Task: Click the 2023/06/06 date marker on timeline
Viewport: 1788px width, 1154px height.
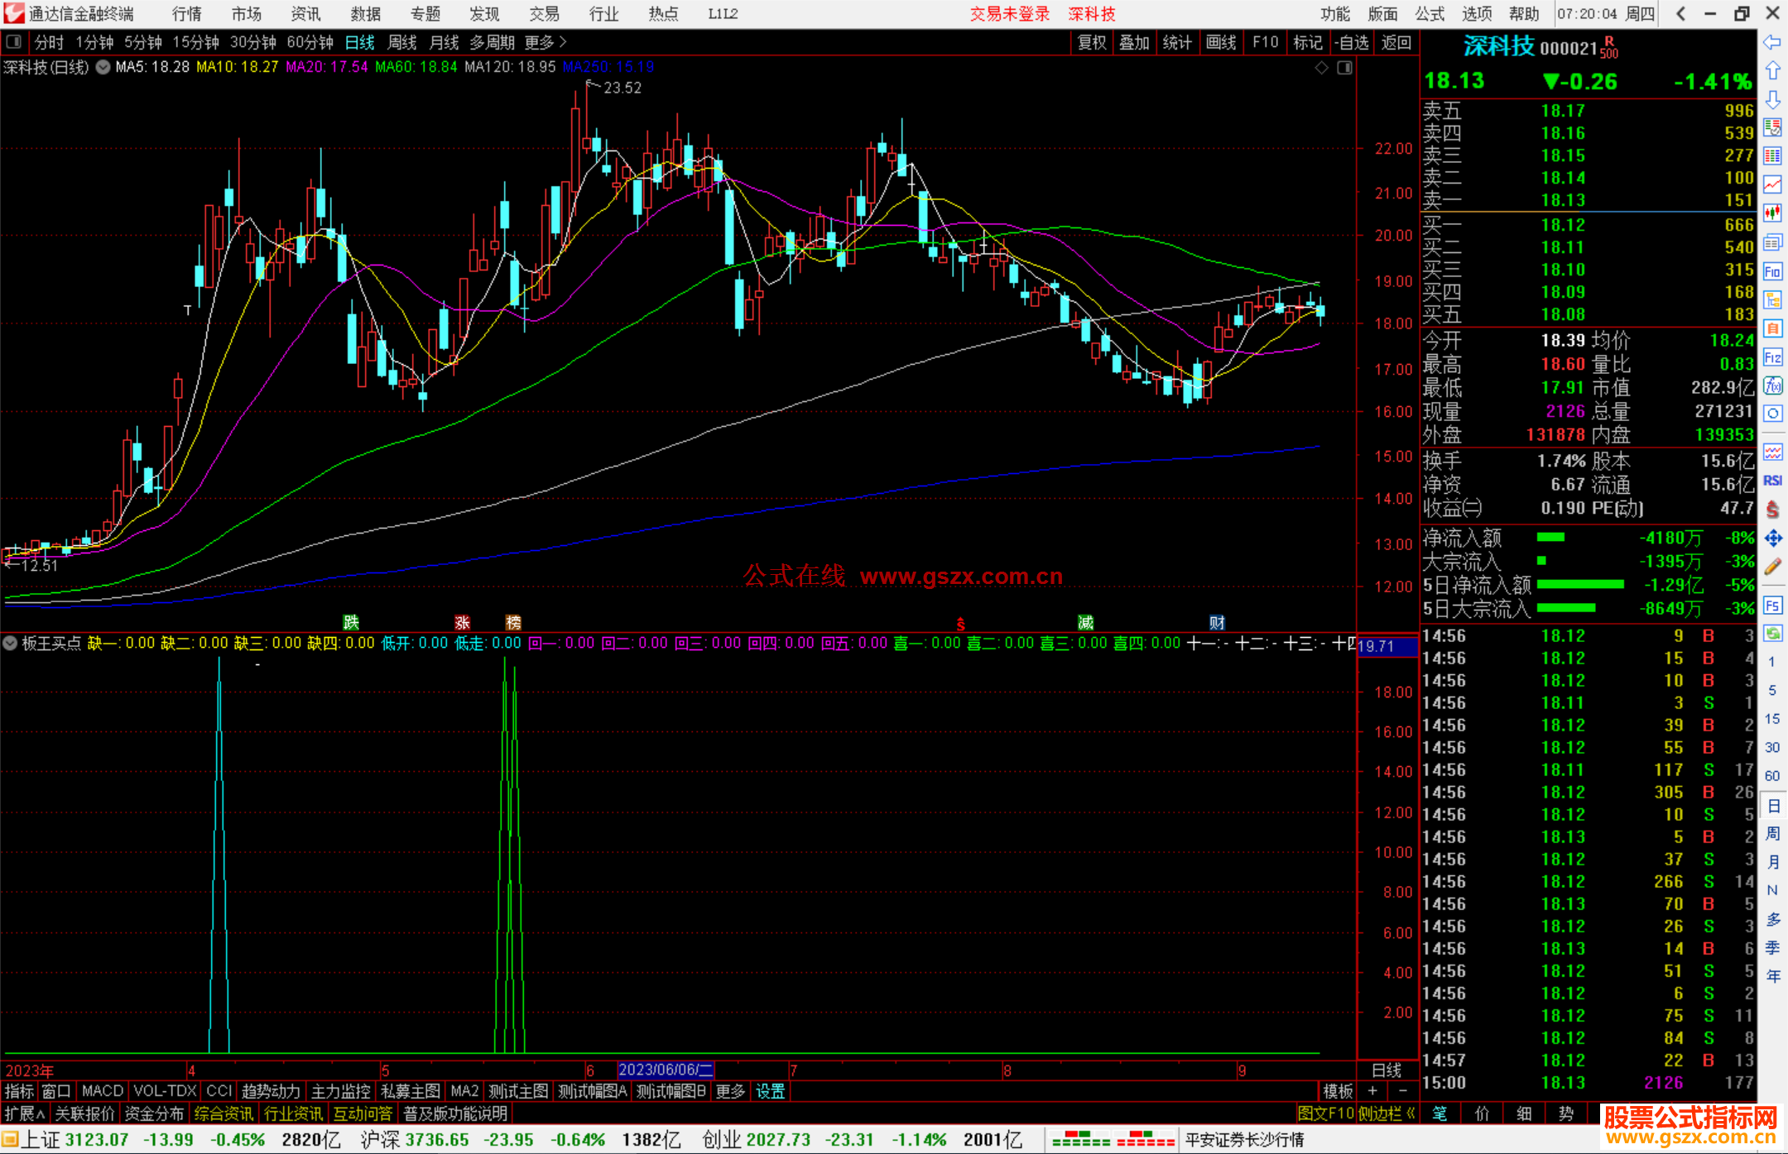Action: click(666, 1070)
